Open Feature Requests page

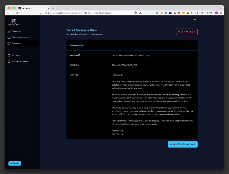click(x=20, y=61)
